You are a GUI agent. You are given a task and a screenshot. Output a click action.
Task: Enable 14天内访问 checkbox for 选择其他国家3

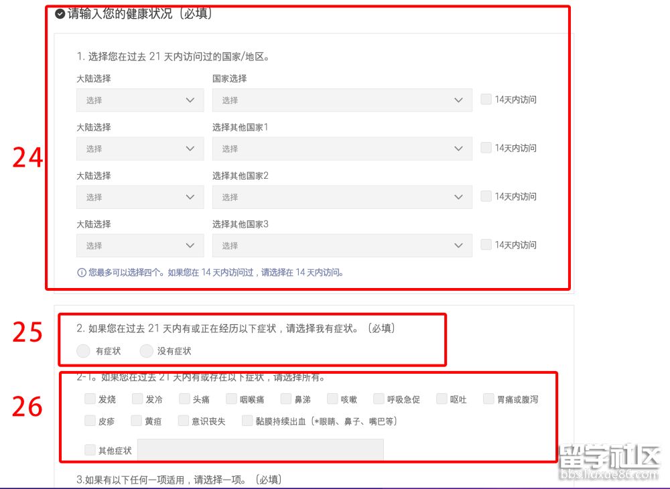pyautogui.click(x=486, y=244)
